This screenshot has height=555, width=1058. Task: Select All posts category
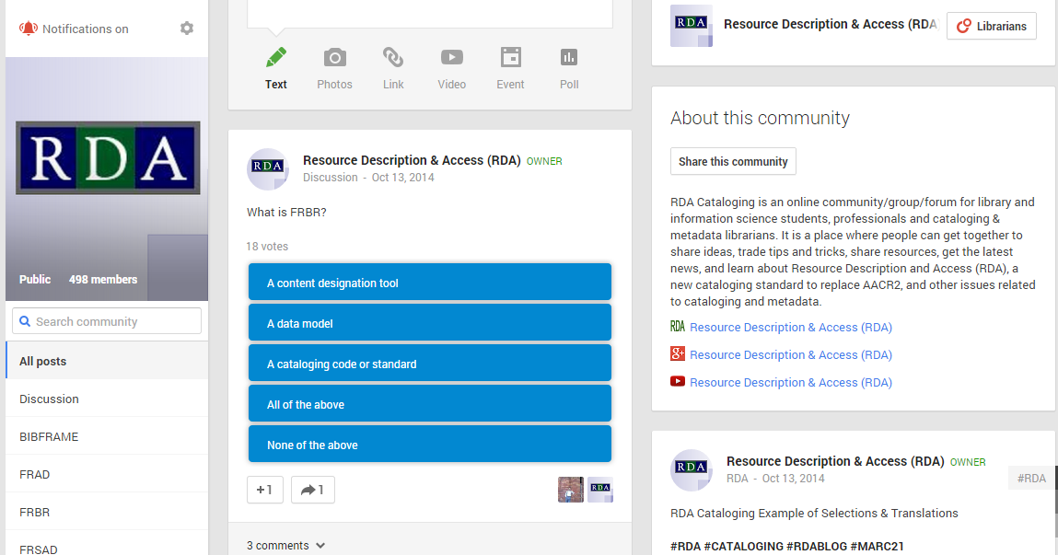tap(107, 361)
